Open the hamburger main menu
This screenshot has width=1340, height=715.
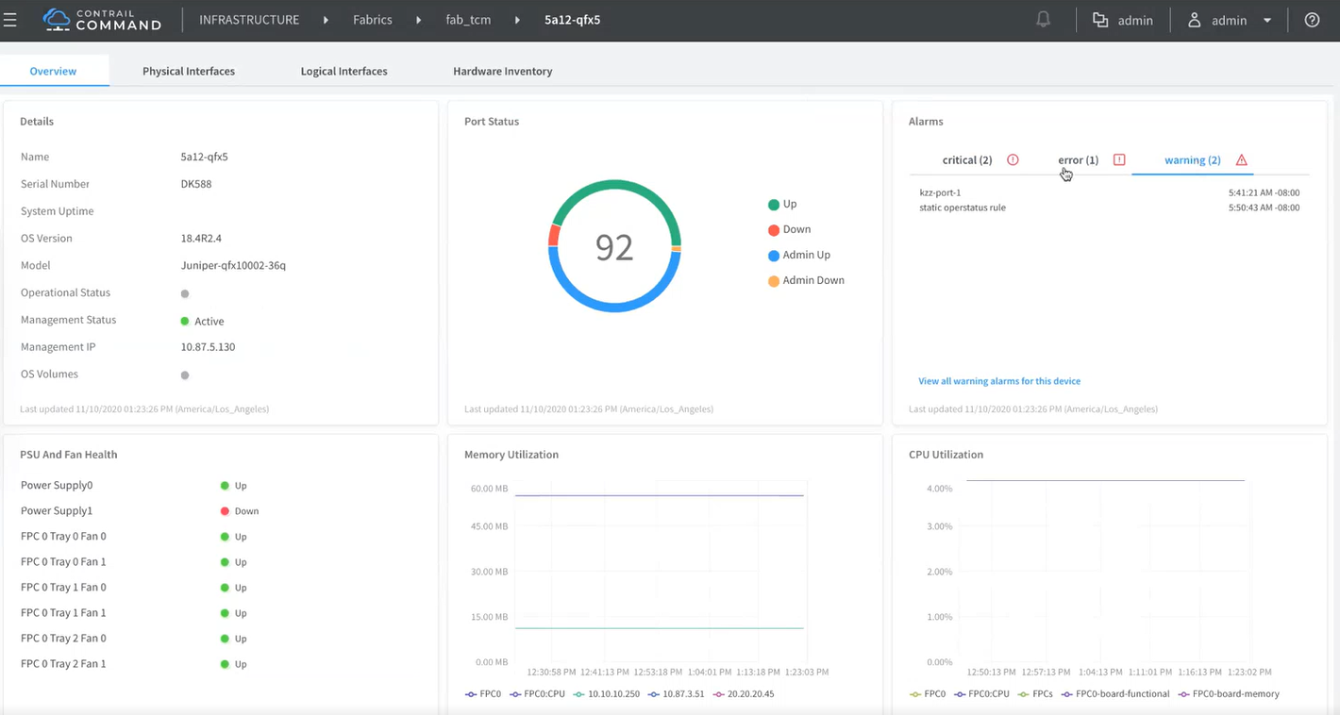(10, 20)
